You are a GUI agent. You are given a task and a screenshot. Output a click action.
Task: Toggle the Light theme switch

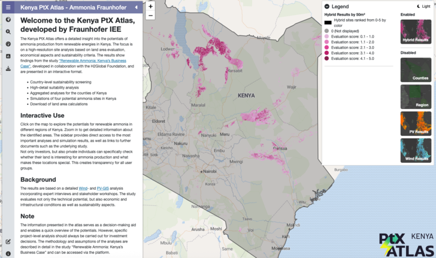(424, 7)
